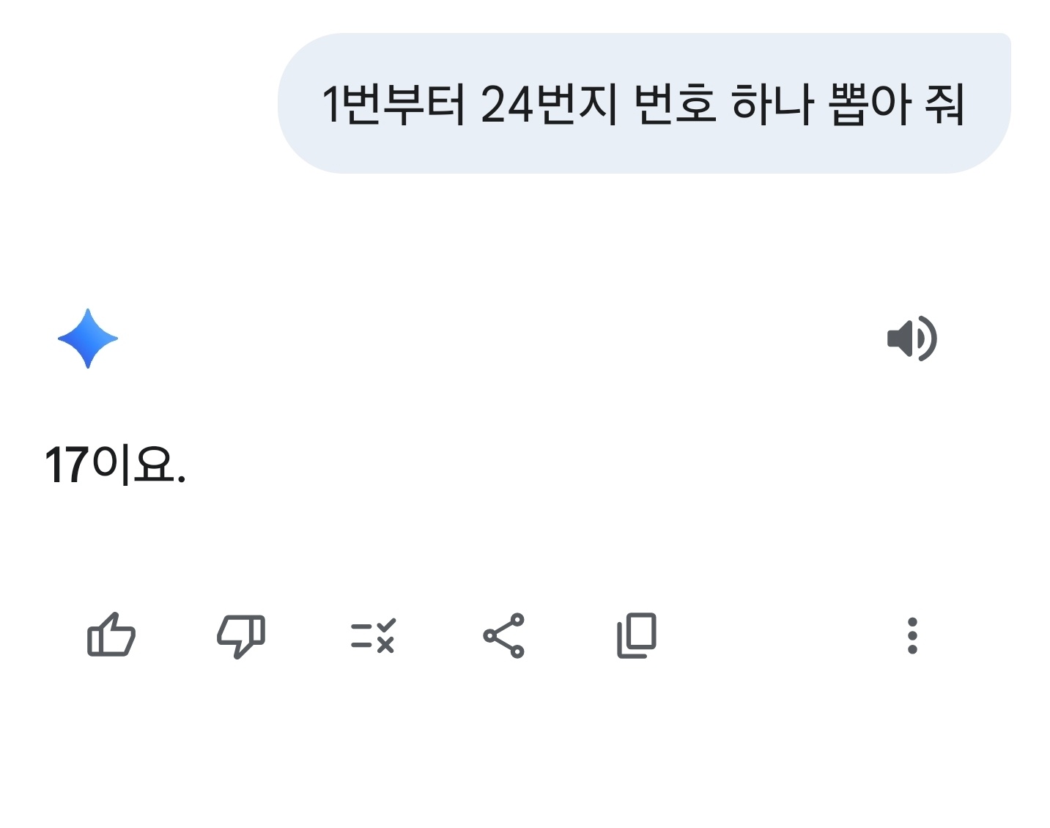Listen to the response with speaker icon
Viewport: 1050px width, 828px height.
coord(912,339)
